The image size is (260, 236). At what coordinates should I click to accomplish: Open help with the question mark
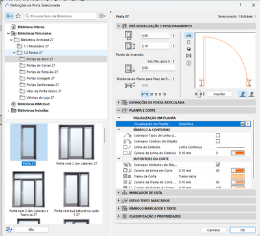coord(240,5)
